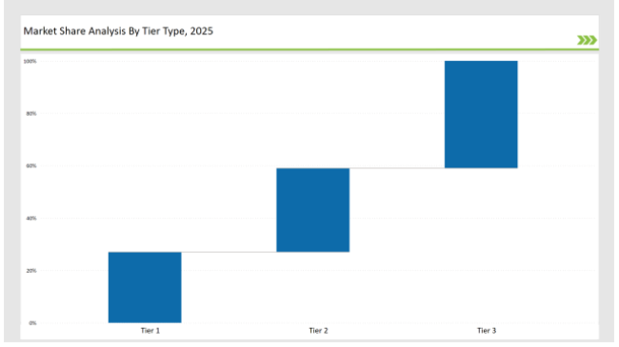Click the '80%' y-axis label
Viewport: 619px width, 347px height.
(x=31, y=113)
